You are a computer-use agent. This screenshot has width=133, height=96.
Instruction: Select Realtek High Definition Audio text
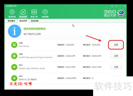(32, 68)
